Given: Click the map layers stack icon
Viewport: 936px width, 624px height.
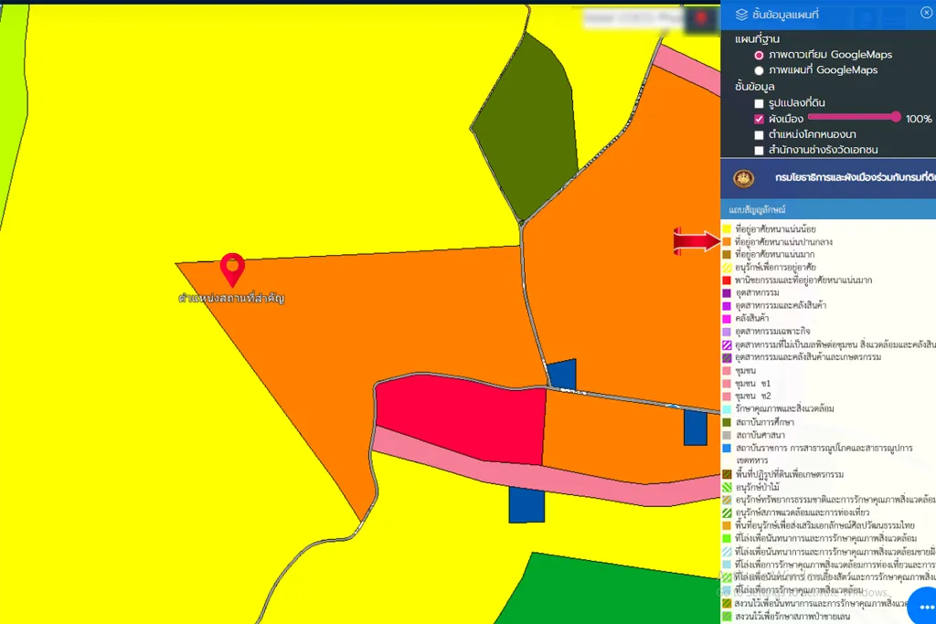Looking at the screenshot, I should coord(741,15).
